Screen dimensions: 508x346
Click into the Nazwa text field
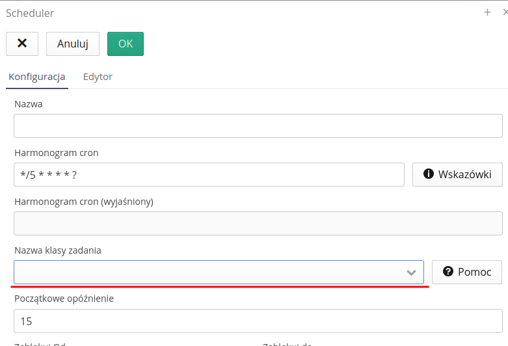258,126
